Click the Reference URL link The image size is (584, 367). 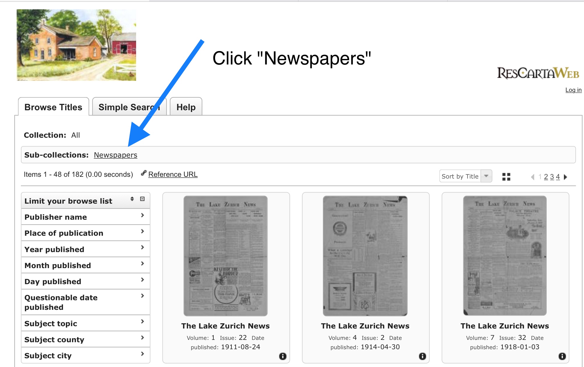pos(173,174)
